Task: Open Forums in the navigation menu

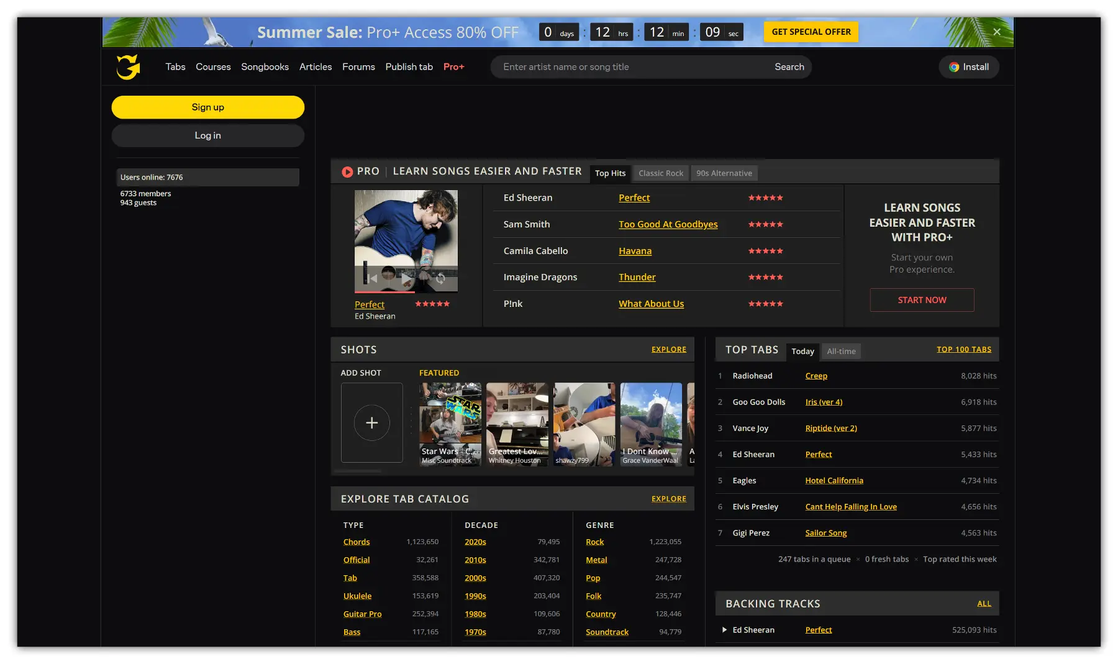Action: pos(358,66)
